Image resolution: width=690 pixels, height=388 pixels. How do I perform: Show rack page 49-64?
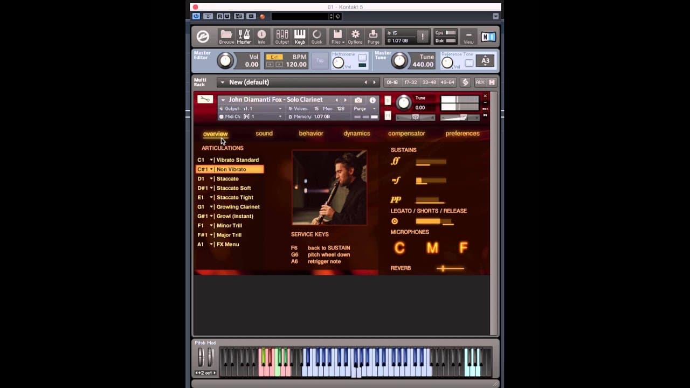447,82
